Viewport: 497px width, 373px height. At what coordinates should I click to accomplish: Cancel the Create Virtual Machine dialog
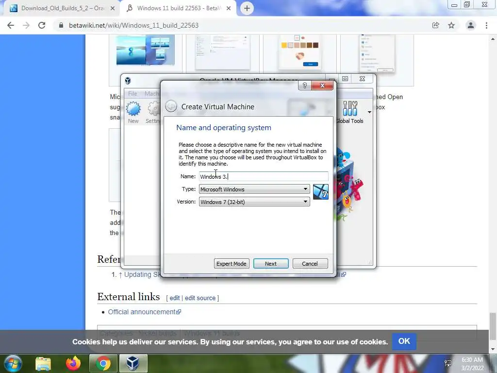310,264
